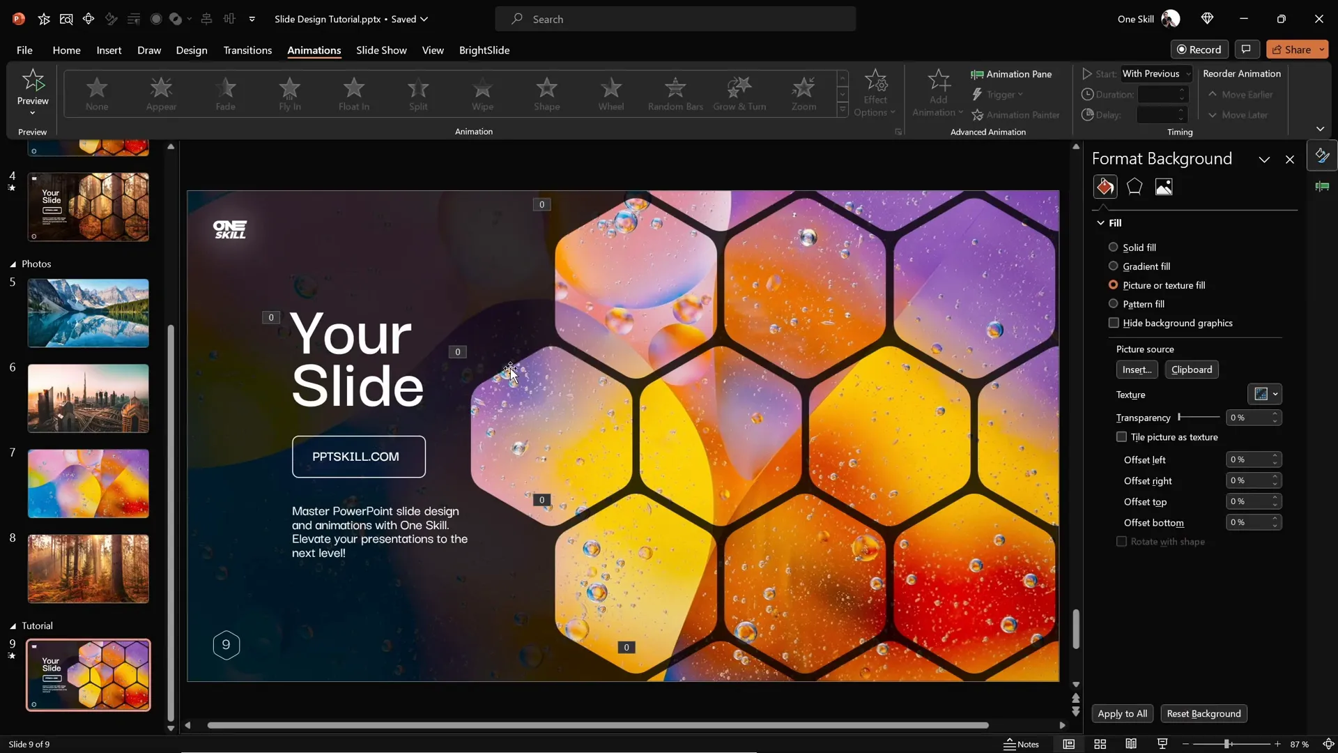1338x753 pixels.
Task: Click the Clipboard picture source button
Action: [1192, 370]
